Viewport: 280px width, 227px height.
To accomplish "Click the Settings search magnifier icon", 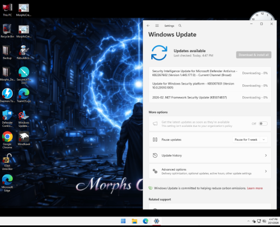I will [x=180, y=26].
